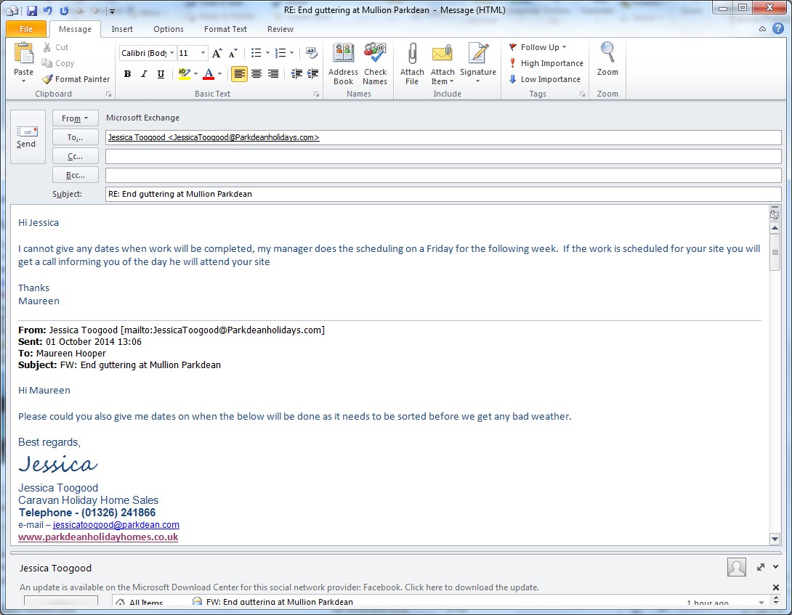
Task: Grow the font size
Action: point(217,53)
